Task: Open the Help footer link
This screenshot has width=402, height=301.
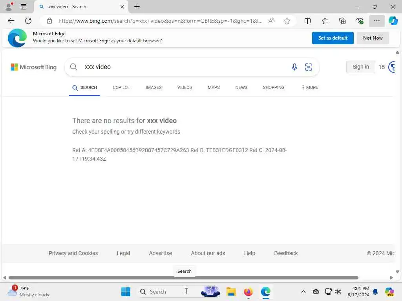Action: pos(249,253)
